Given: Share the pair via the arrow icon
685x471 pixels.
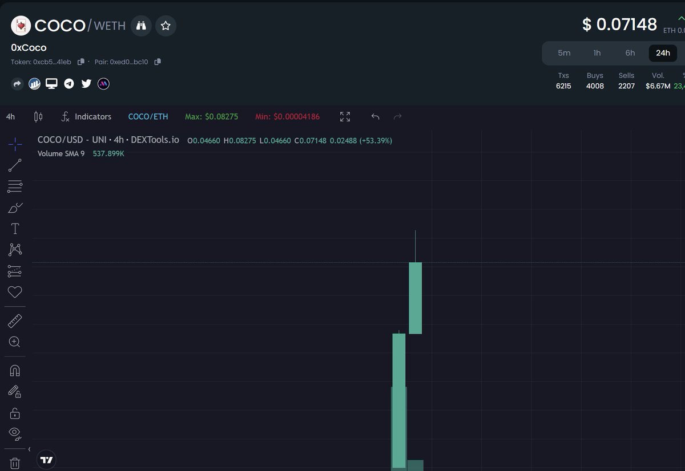Looking at the screenshot, I should point(17,84).
